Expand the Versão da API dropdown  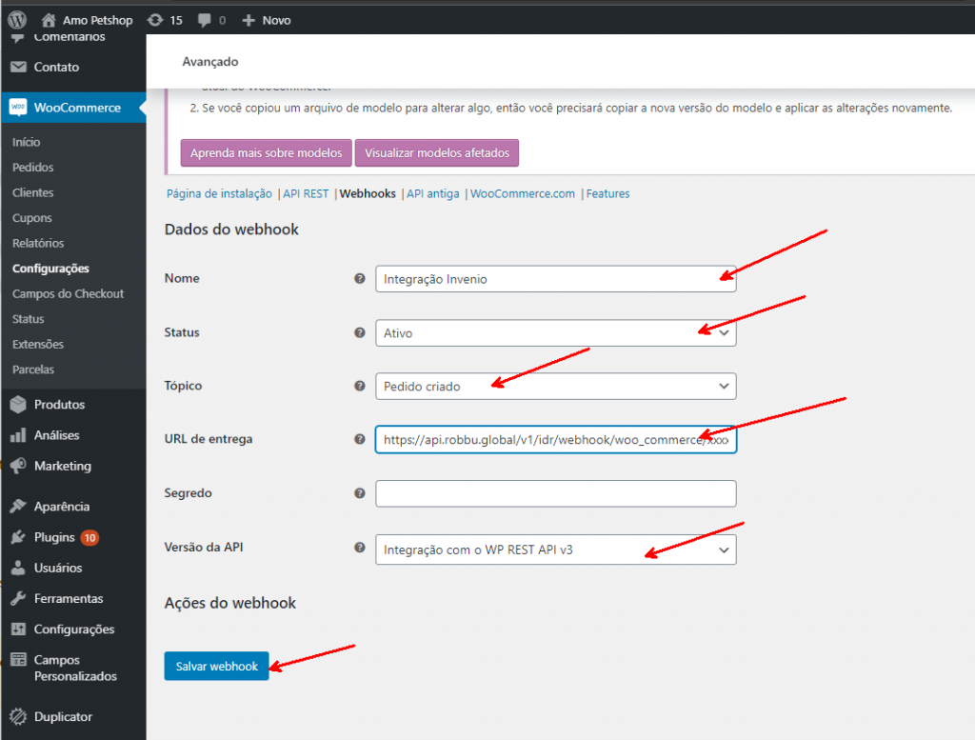[x=555, y=550]
